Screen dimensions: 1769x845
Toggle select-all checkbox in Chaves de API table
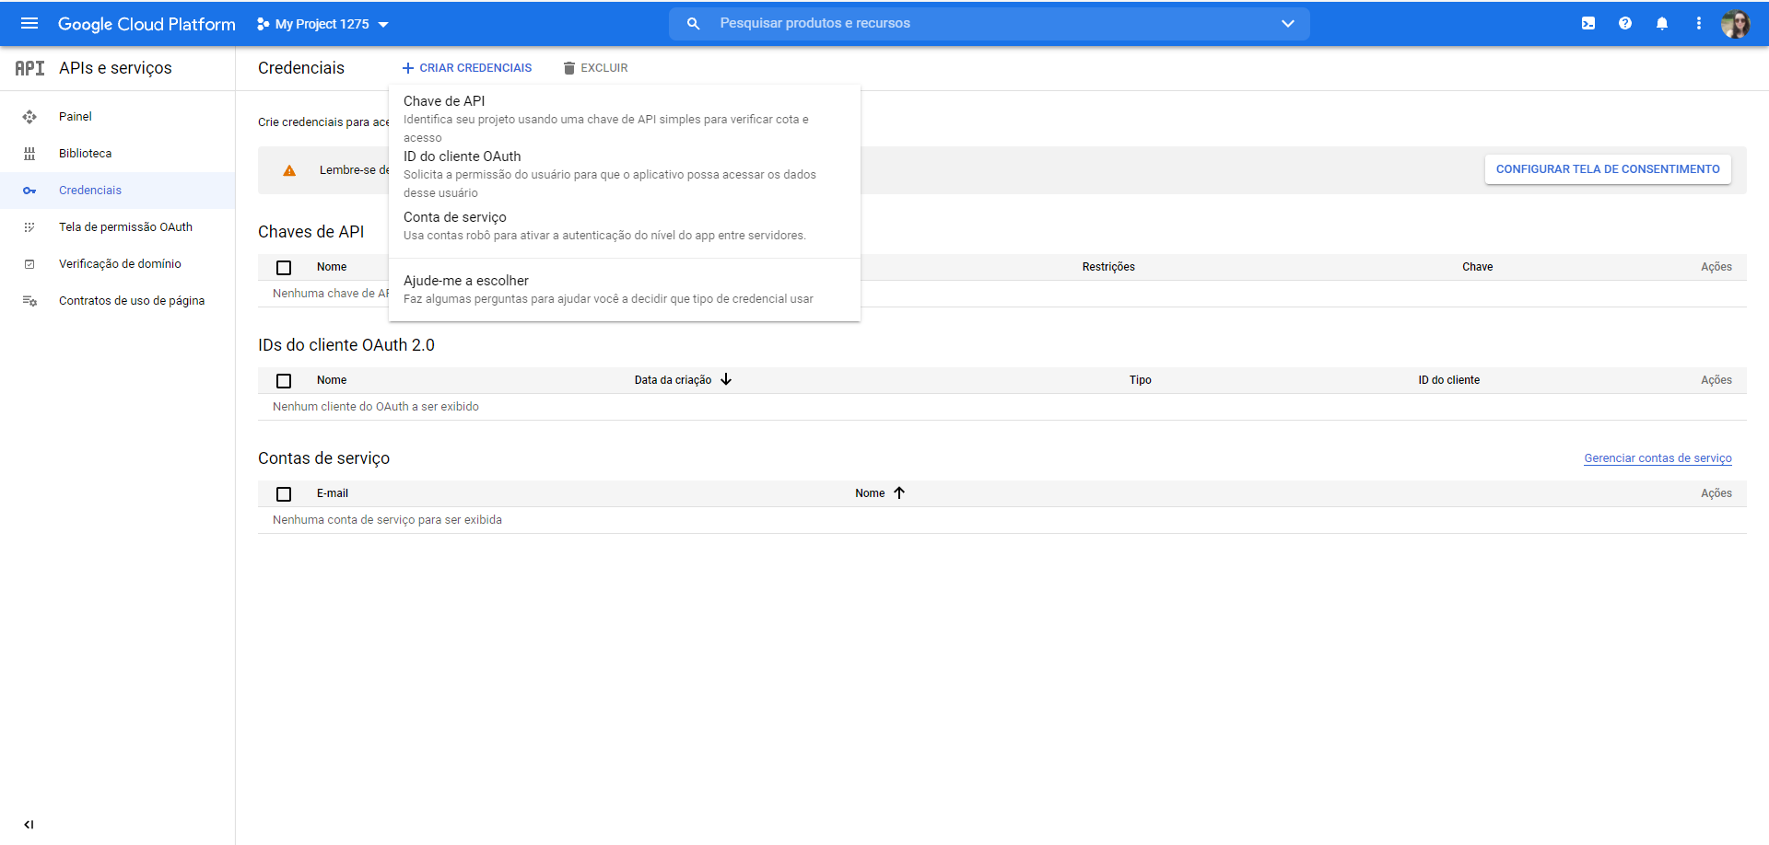pyautogui.click(x=284, y=268)
